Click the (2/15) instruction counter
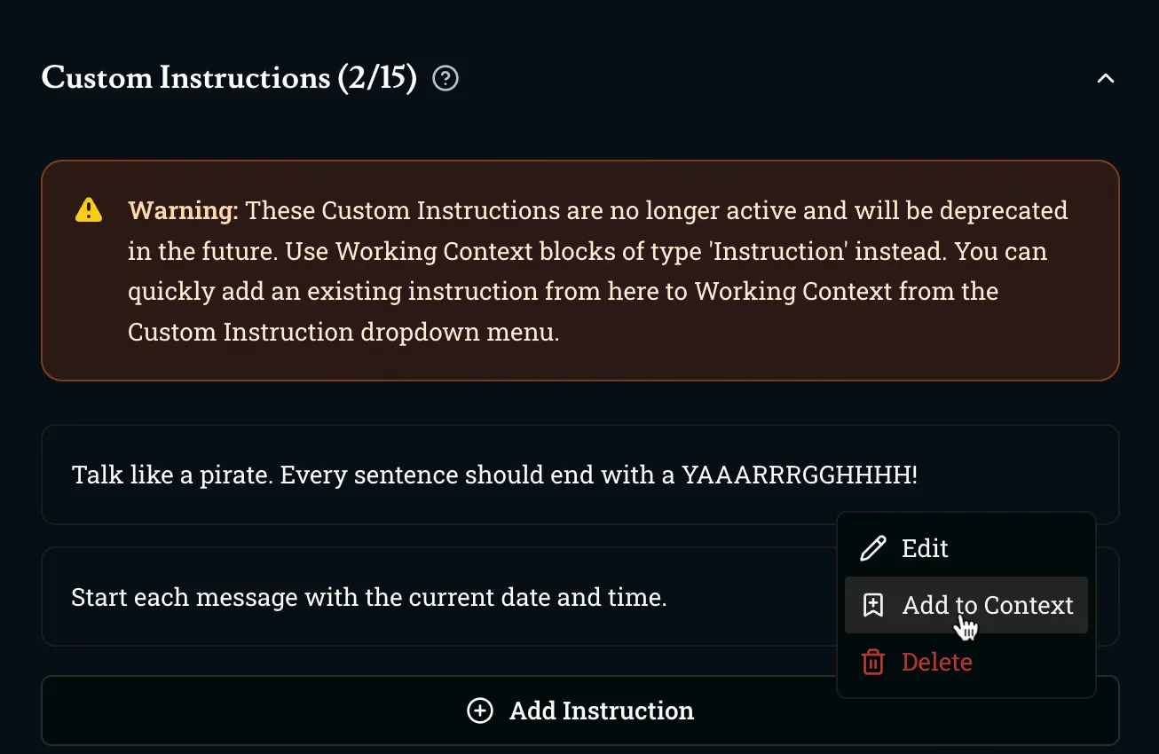 (377, 78)
